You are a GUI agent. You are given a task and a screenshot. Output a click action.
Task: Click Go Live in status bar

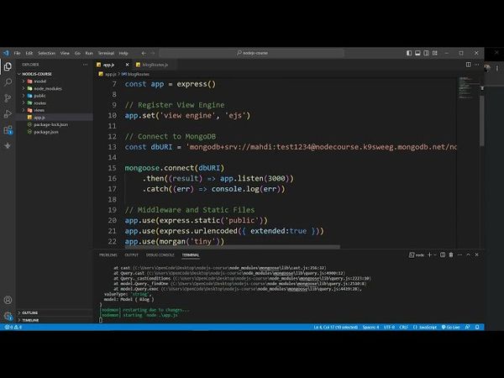[450, 327]
